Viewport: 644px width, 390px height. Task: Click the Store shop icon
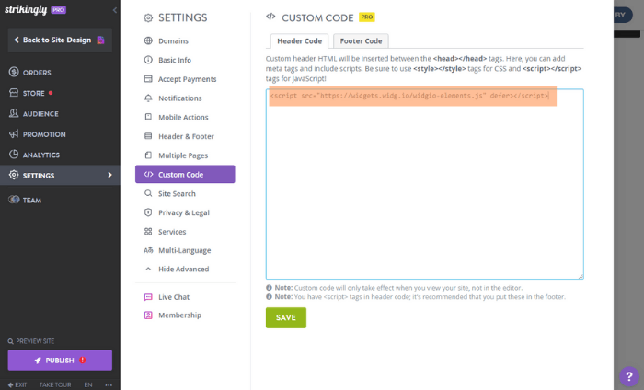point(14,93)
